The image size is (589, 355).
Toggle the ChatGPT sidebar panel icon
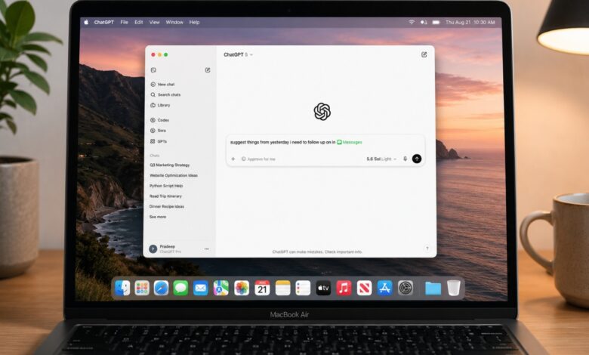pyautogui.click(x=153, y=70)
